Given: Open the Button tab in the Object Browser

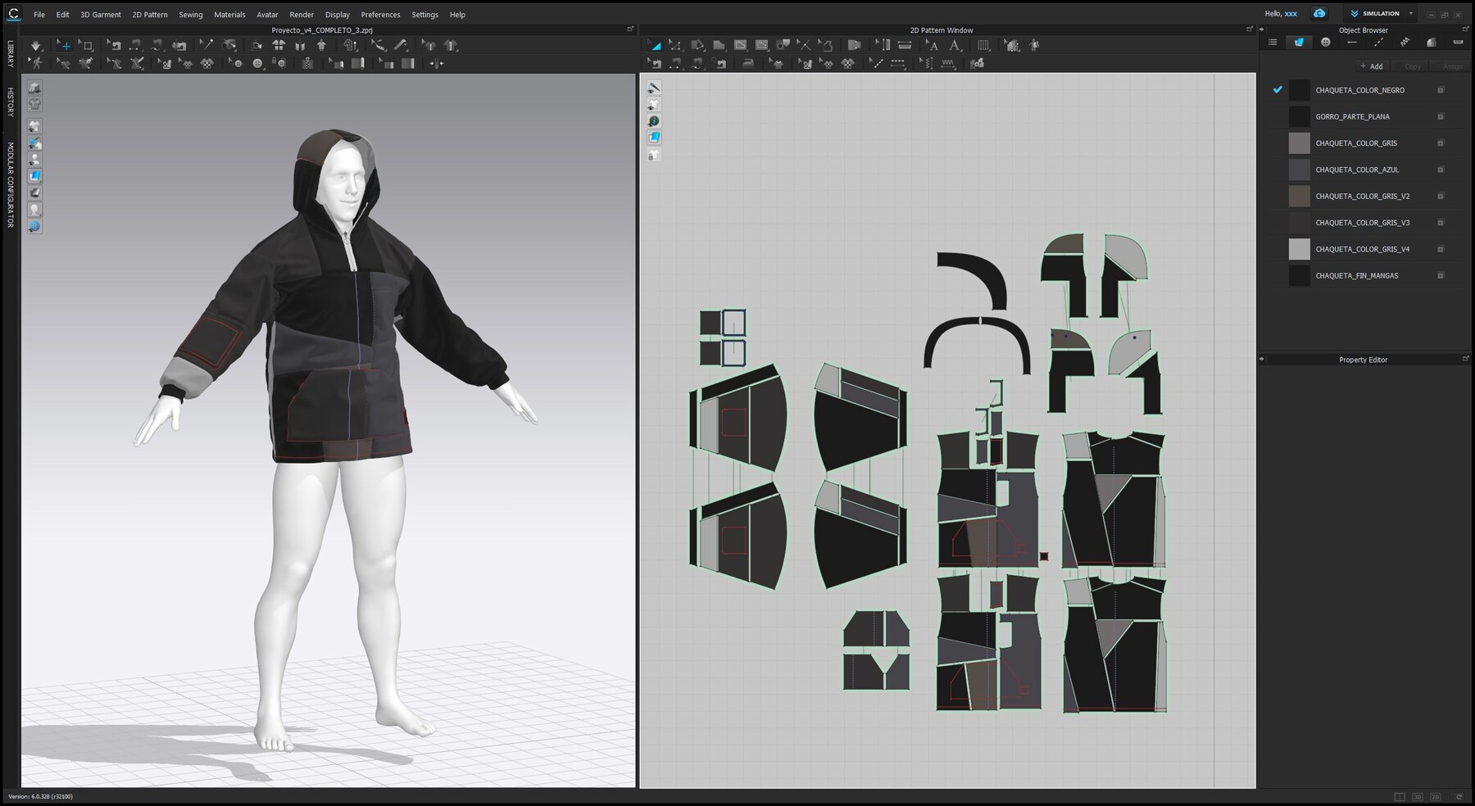Looking at the screenshot, I should point(1325,42).
